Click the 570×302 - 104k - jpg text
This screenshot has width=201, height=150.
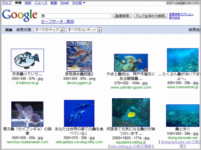click(x=131, y=83)
